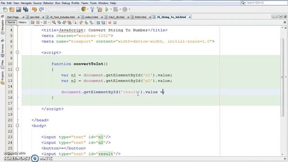Select the Source view button
The height and width of the screenshot is (162, 288).
coord(11,22)
